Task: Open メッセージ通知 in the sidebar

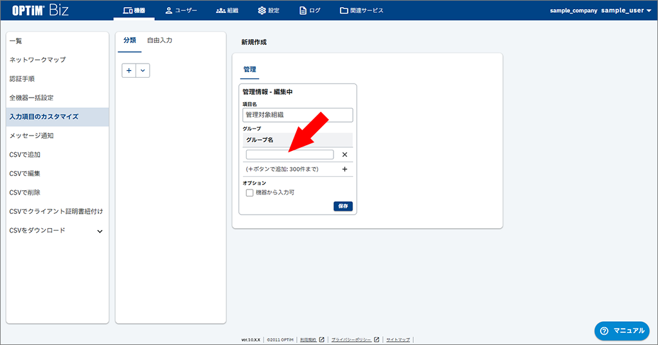Action: [57, 136]
